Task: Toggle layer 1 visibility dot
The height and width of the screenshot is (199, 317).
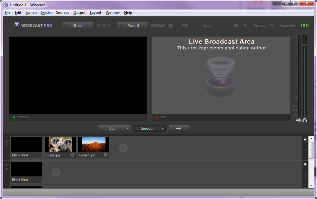Action: coord(305,139)
